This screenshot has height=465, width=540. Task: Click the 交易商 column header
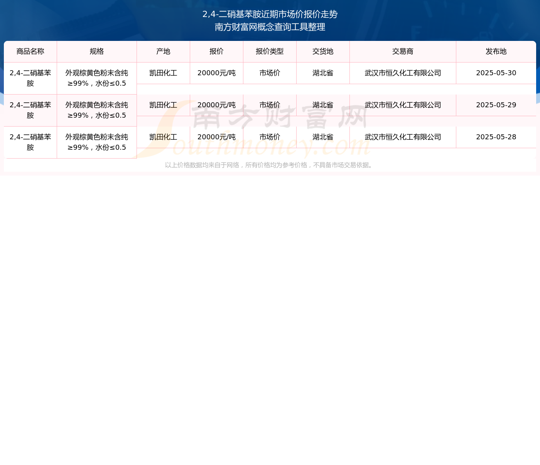coord(403,51)
